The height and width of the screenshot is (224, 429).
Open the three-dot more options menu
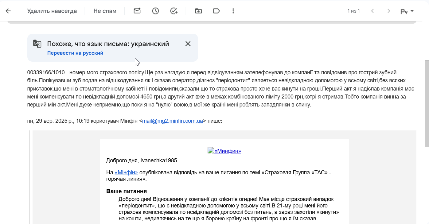pyautogui.click(x=233, y=11)
